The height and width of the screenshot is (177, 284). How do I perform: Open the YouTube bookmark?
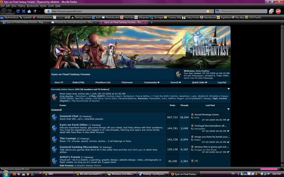[x=127, y=17]
